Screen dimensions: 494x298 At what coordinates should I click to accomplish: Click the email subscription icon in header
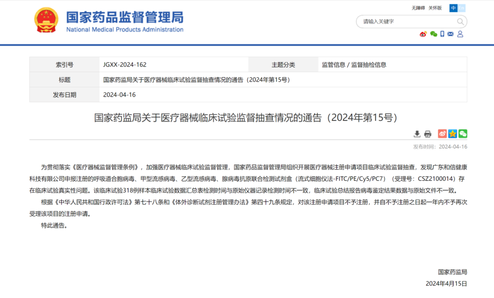pyautogui.click(x=450, y=34)
